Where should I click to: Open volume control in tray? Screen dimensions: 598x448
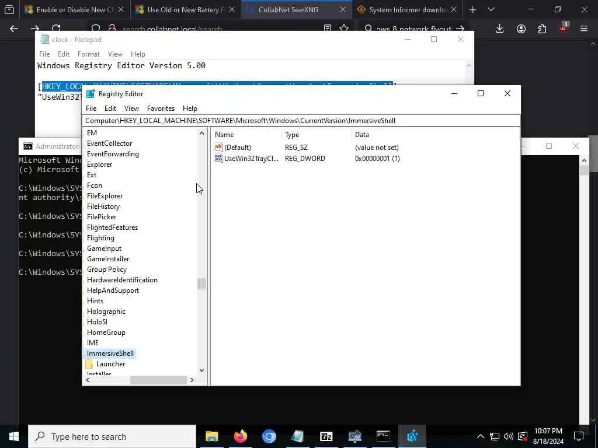click(x=509, y=436)
